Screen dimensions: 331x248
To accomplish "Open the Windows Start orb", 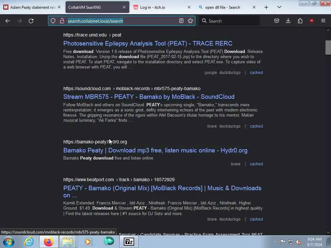I will [x=9, y=242].
